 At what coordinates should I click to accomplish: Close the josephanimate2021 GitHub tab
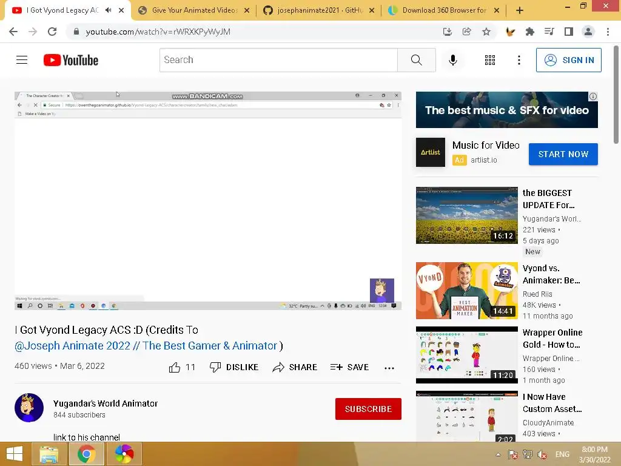point(372,10)
